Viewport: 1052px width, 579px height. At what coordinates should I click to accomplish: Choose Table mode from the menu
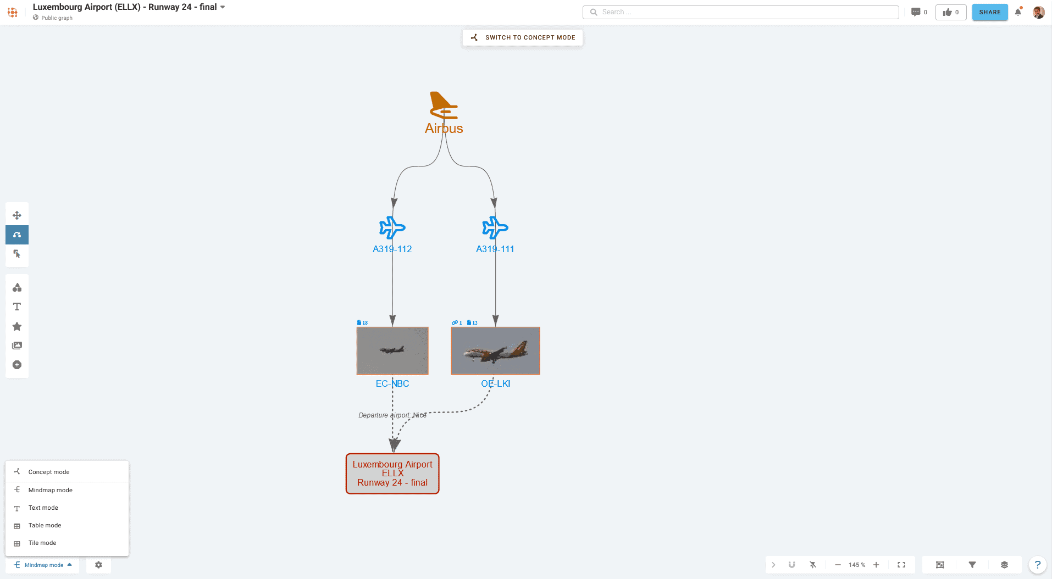pyautogui.click(x=67, y=525)
